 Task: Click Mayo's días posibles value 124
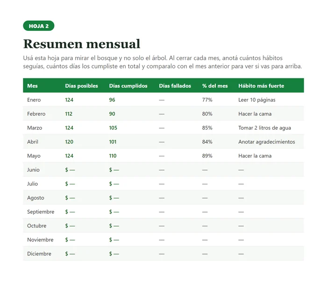coord(69,156)
